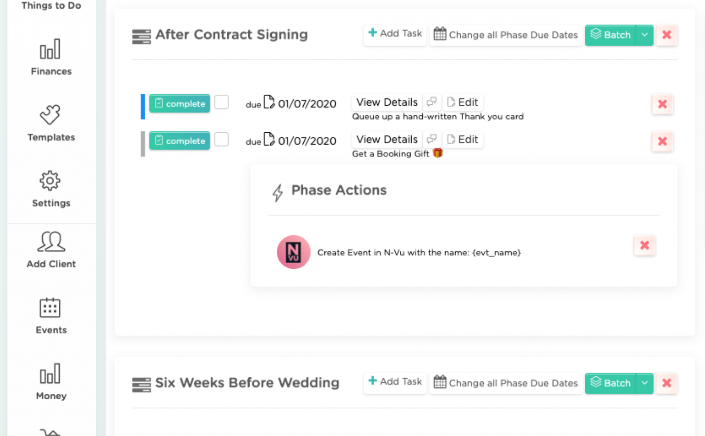
Task: Expand Batch dropdown for Six Weeks Before Wedding
Action: [644, 383]
